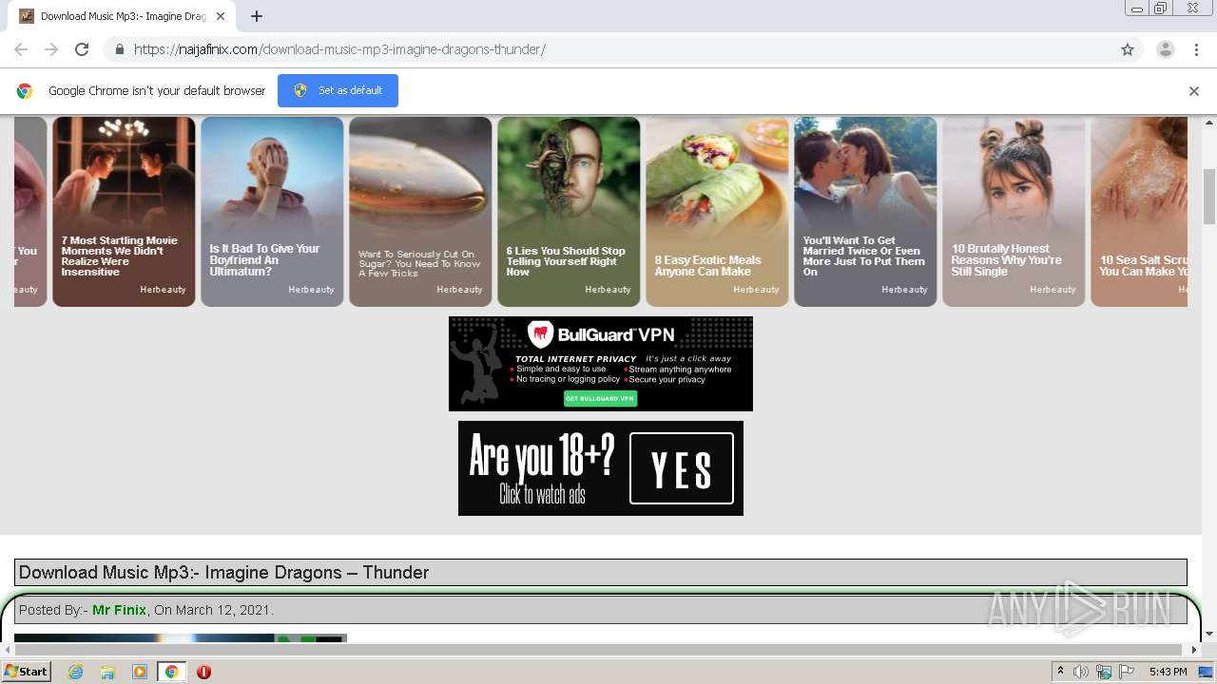Open the Action Center flag icon
This screenshot has height=684, width=1217.
click(x=1127, y=672)
